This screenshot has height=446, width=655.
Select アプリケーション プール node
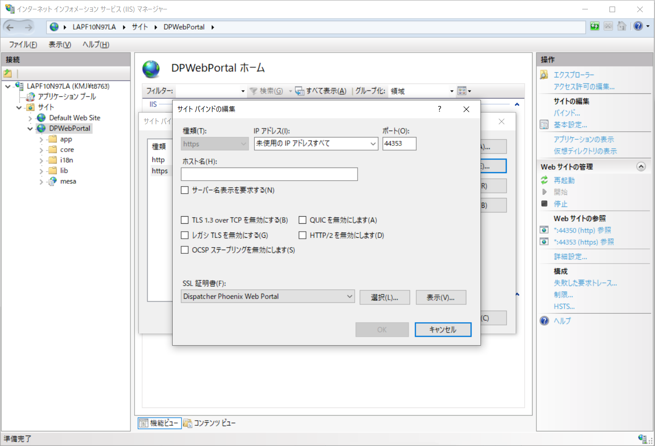(x=67, y=97)
